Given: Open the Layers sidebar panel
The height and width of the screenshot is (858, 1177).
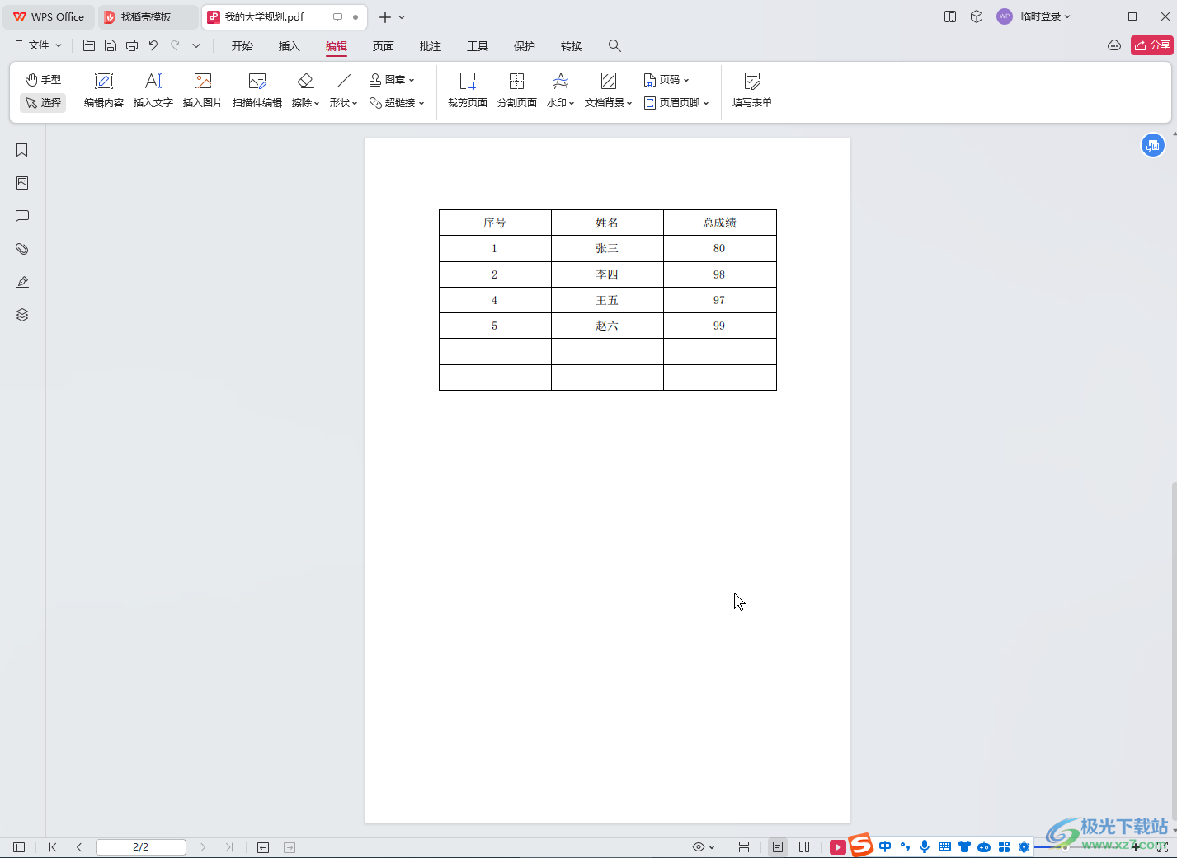Looking at the screenshot, I should point(22,315).
